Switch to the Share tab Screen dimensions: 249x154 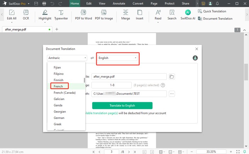pyautogui.click(x=186, y=4)
